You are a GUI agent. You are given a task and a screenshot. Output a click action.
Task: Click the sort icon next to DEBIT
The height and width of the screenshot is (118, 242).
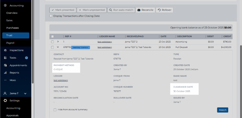click(x=206, y=36)
